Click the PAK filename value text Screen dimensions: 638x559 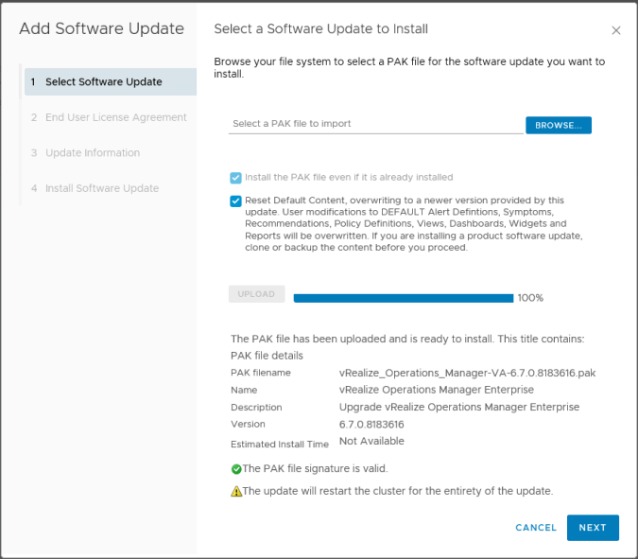[467, 373]
